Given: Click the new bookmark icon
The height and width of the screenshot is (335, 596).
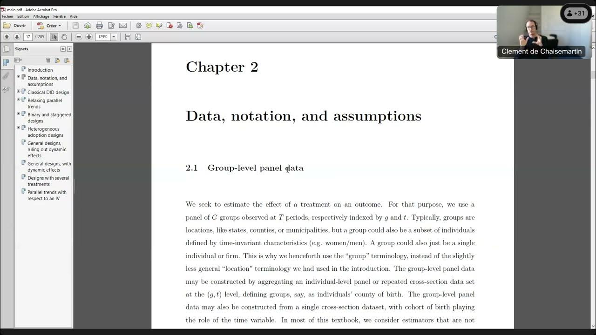Looking at the screenshot, I should click(57, 60).
